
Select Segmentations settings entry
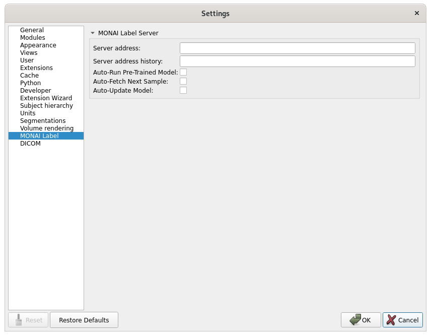point(46,121)
